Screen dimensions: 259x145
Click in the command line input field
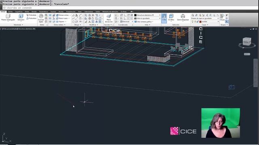[x=129, y=8]
